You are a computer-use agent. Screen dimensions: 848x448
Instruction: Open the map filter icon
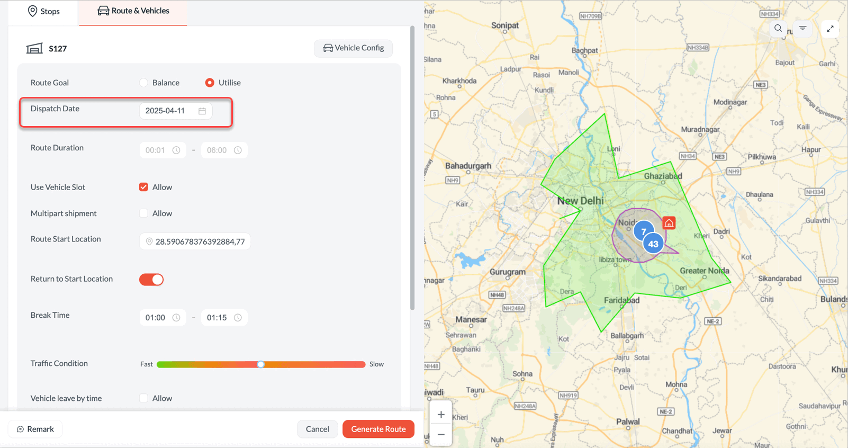(803, 29)
